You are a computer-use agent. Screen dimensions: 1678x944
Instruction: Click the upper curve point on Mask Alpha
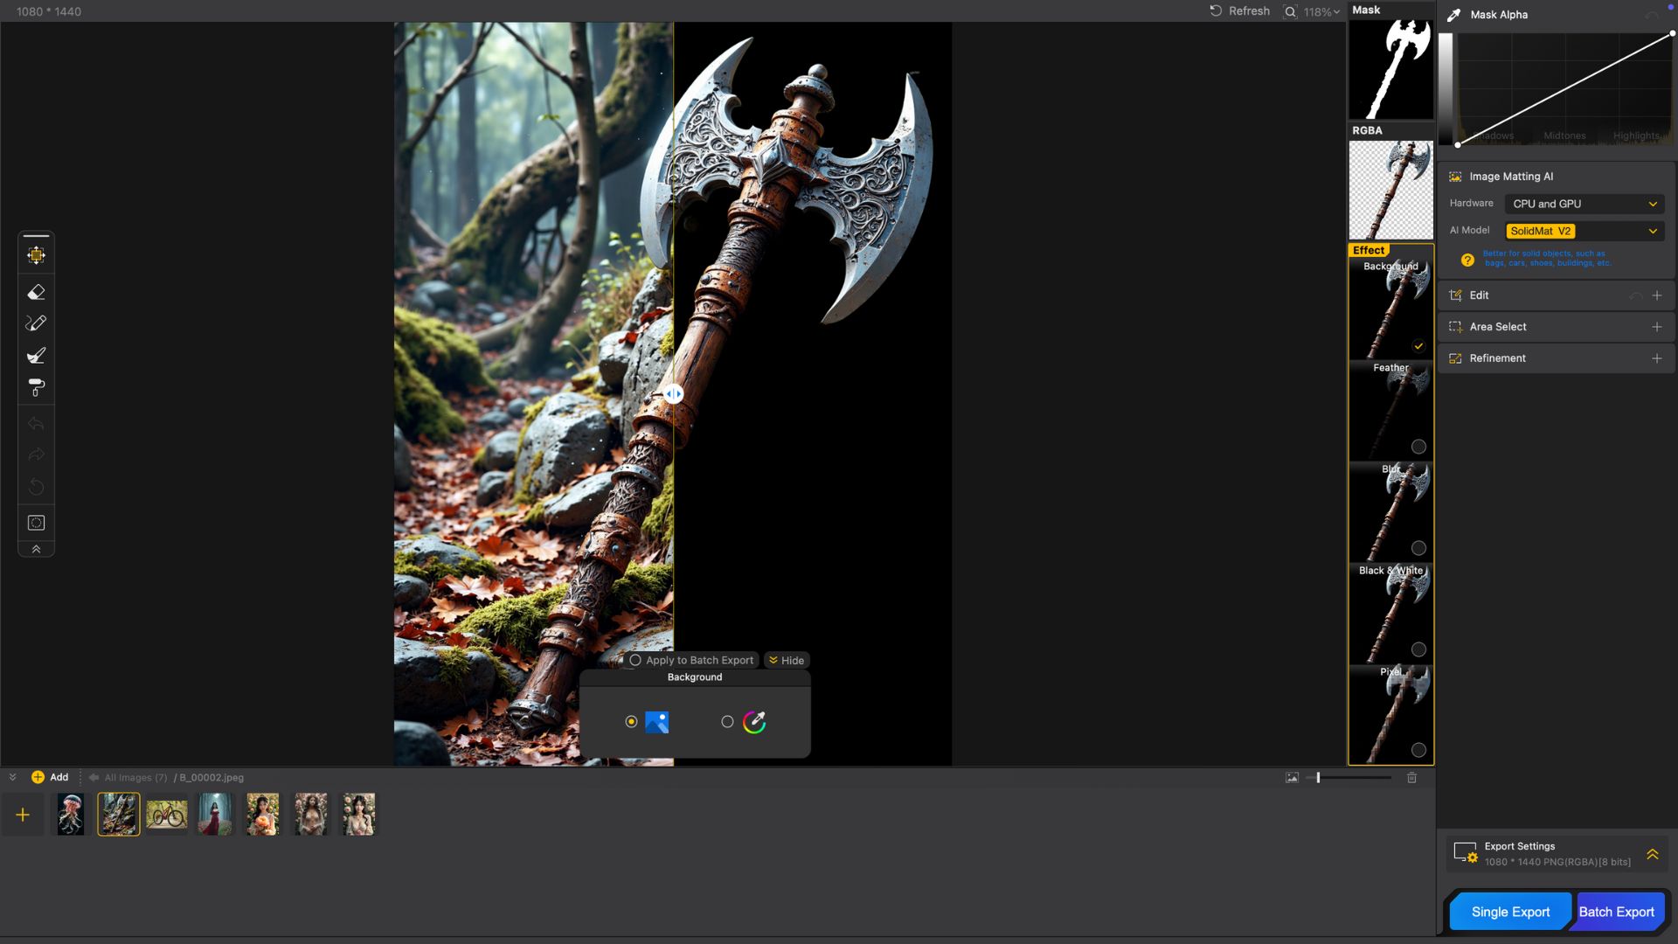tap(1672, 33)
